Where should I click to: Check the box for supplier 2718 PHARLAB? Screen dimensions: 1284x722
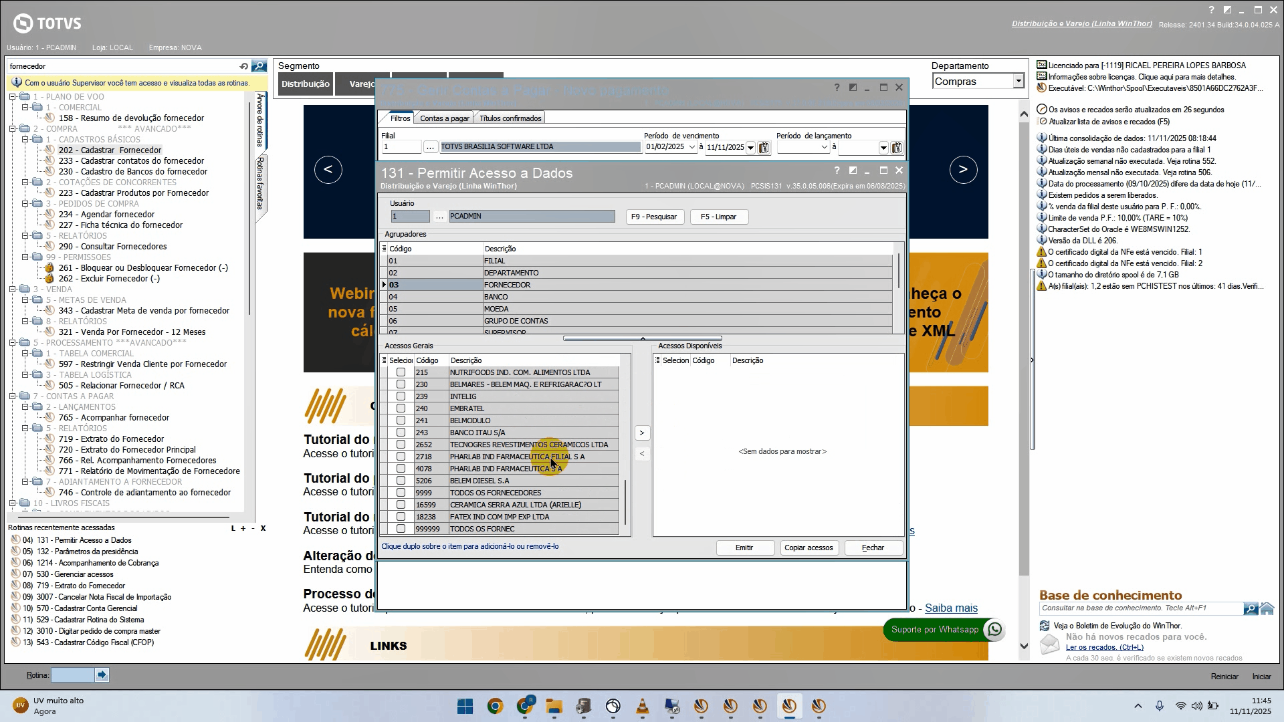coord(401,457)
